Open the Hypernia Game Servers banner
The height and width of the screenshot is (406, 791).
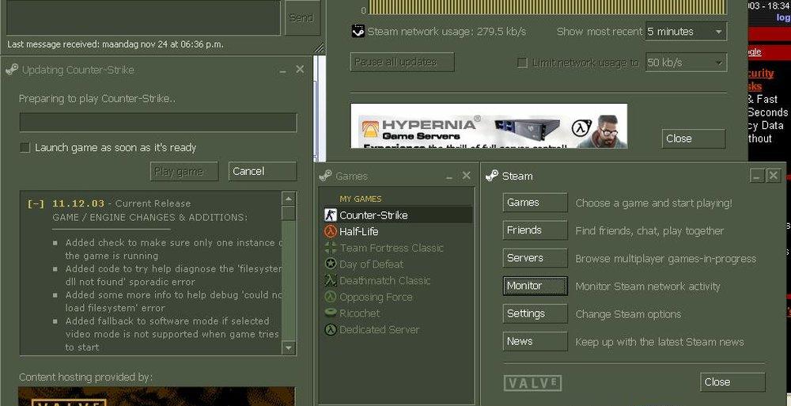click(x=489, y=127)
